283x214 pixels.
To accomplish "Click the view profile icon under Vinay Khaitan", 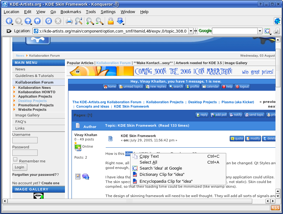I will coord(78,176).
